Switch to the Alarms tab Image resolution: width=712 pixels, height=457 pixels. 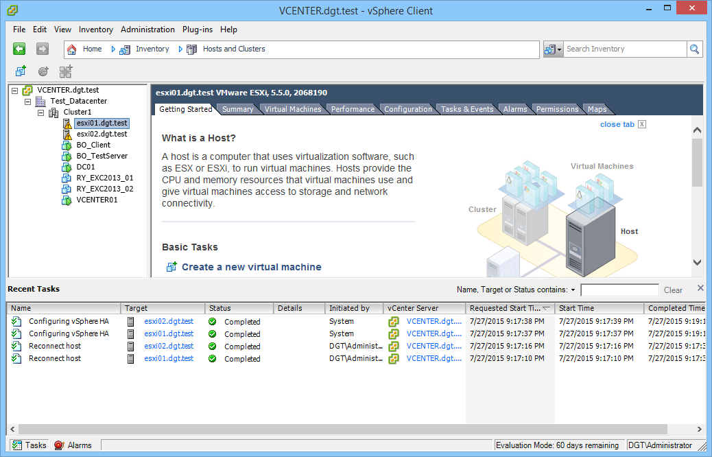(x=515, y=110)
